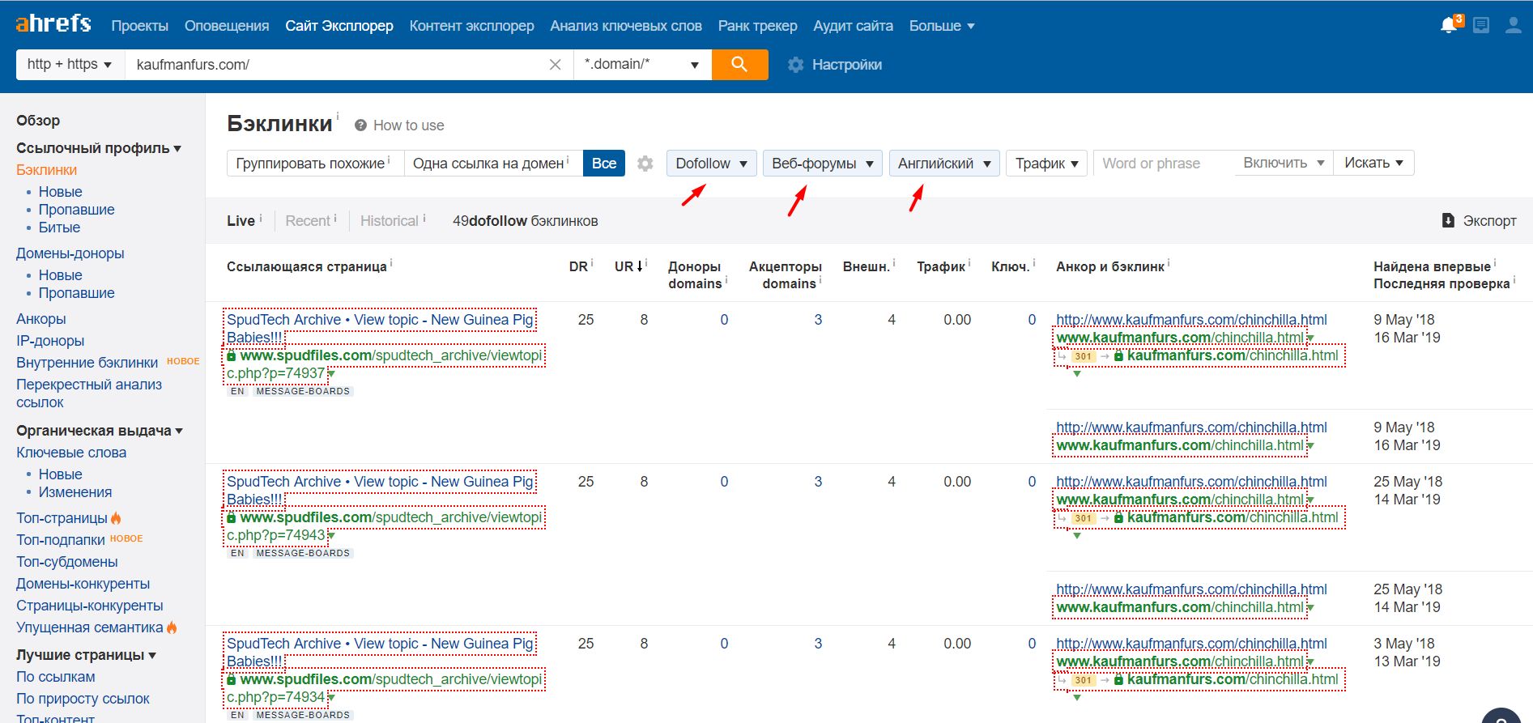Open spudfiles.com link with p=74937
This screenshot has height=723, width=1533.
click(x=384, y=364)
